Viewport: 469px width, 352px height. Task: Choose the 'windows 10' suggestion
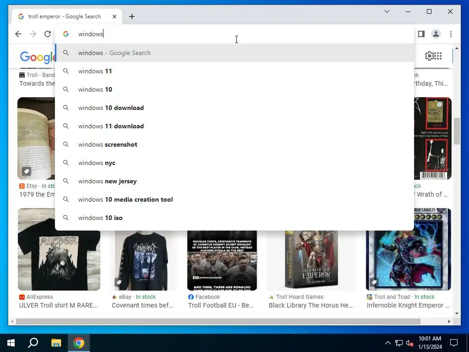pyautogui.click(x=234, y=89)
